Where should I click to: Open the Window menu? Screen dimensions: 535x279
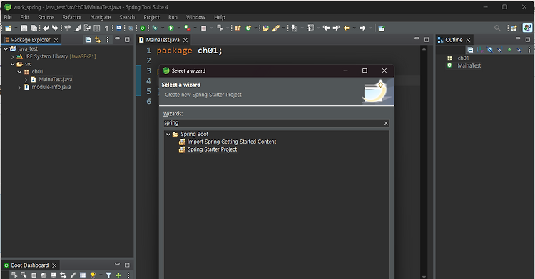195,17
